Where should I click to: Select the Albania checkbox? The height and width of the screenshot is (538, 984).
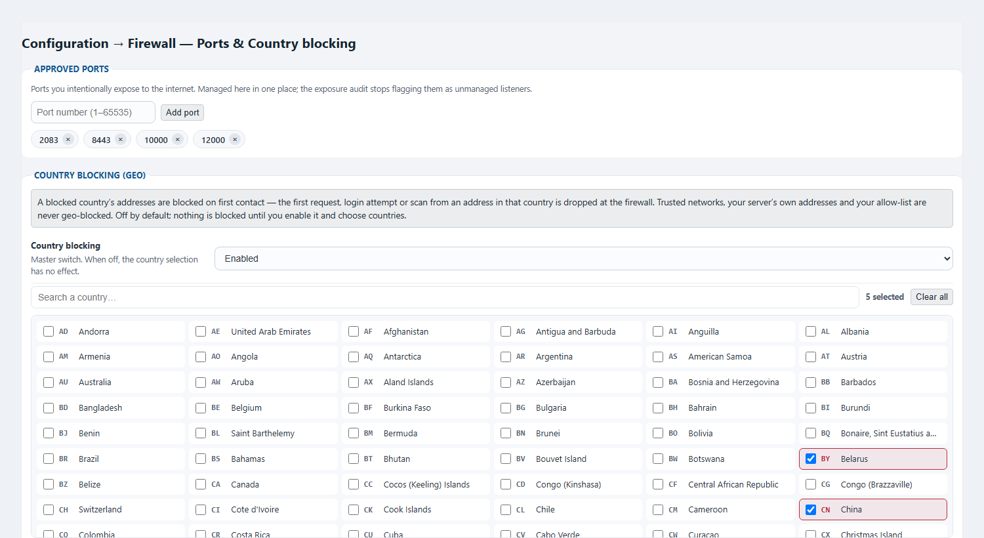(x=811, y=331)
